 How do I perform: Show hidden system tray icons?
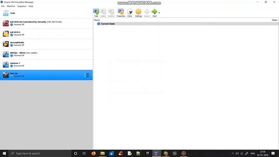pyautogui.click(x=232, y=153)
